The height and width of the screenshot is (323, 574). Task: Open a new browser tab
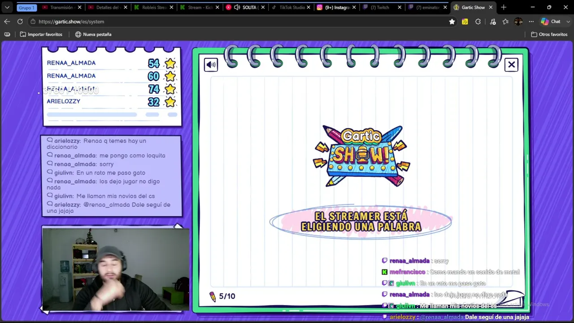[504, 7]
